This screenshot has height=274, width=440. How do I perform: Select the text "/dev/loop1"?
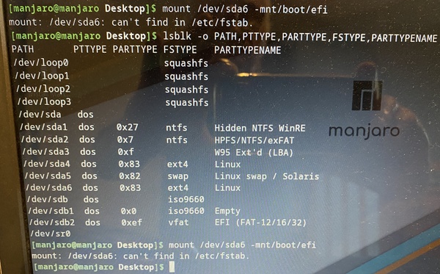[42, 76]
